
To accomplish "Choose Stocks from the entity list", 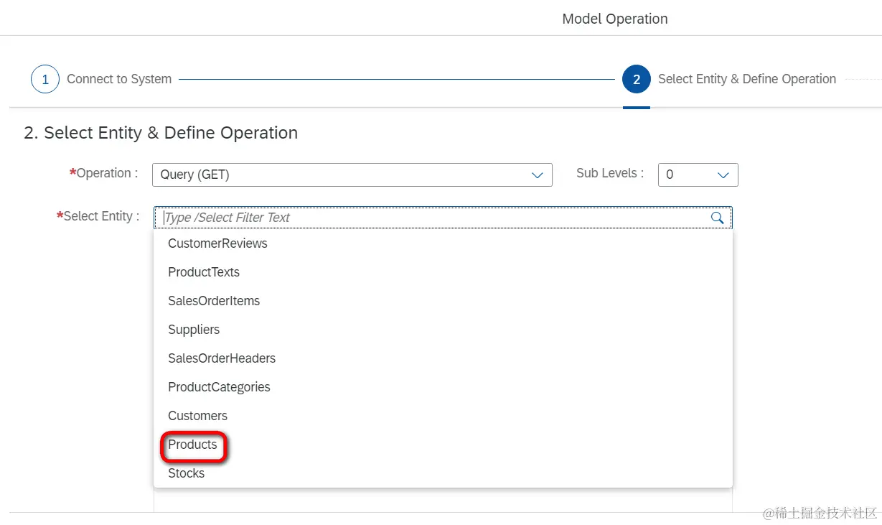I will (x=186, y=473).
